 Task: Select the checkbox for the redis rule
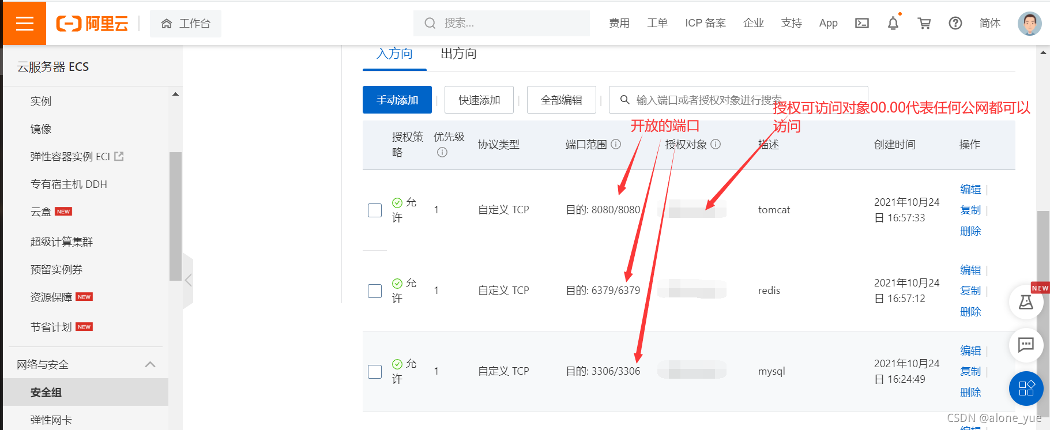click(375, 291)
